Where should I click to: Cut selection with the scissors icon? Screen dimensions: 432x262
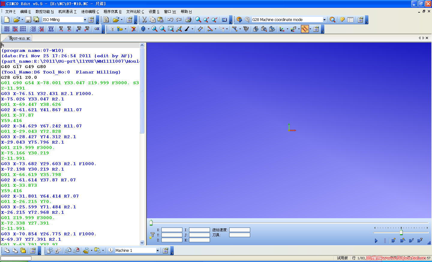pyautogui.click(x=144, y=20)
